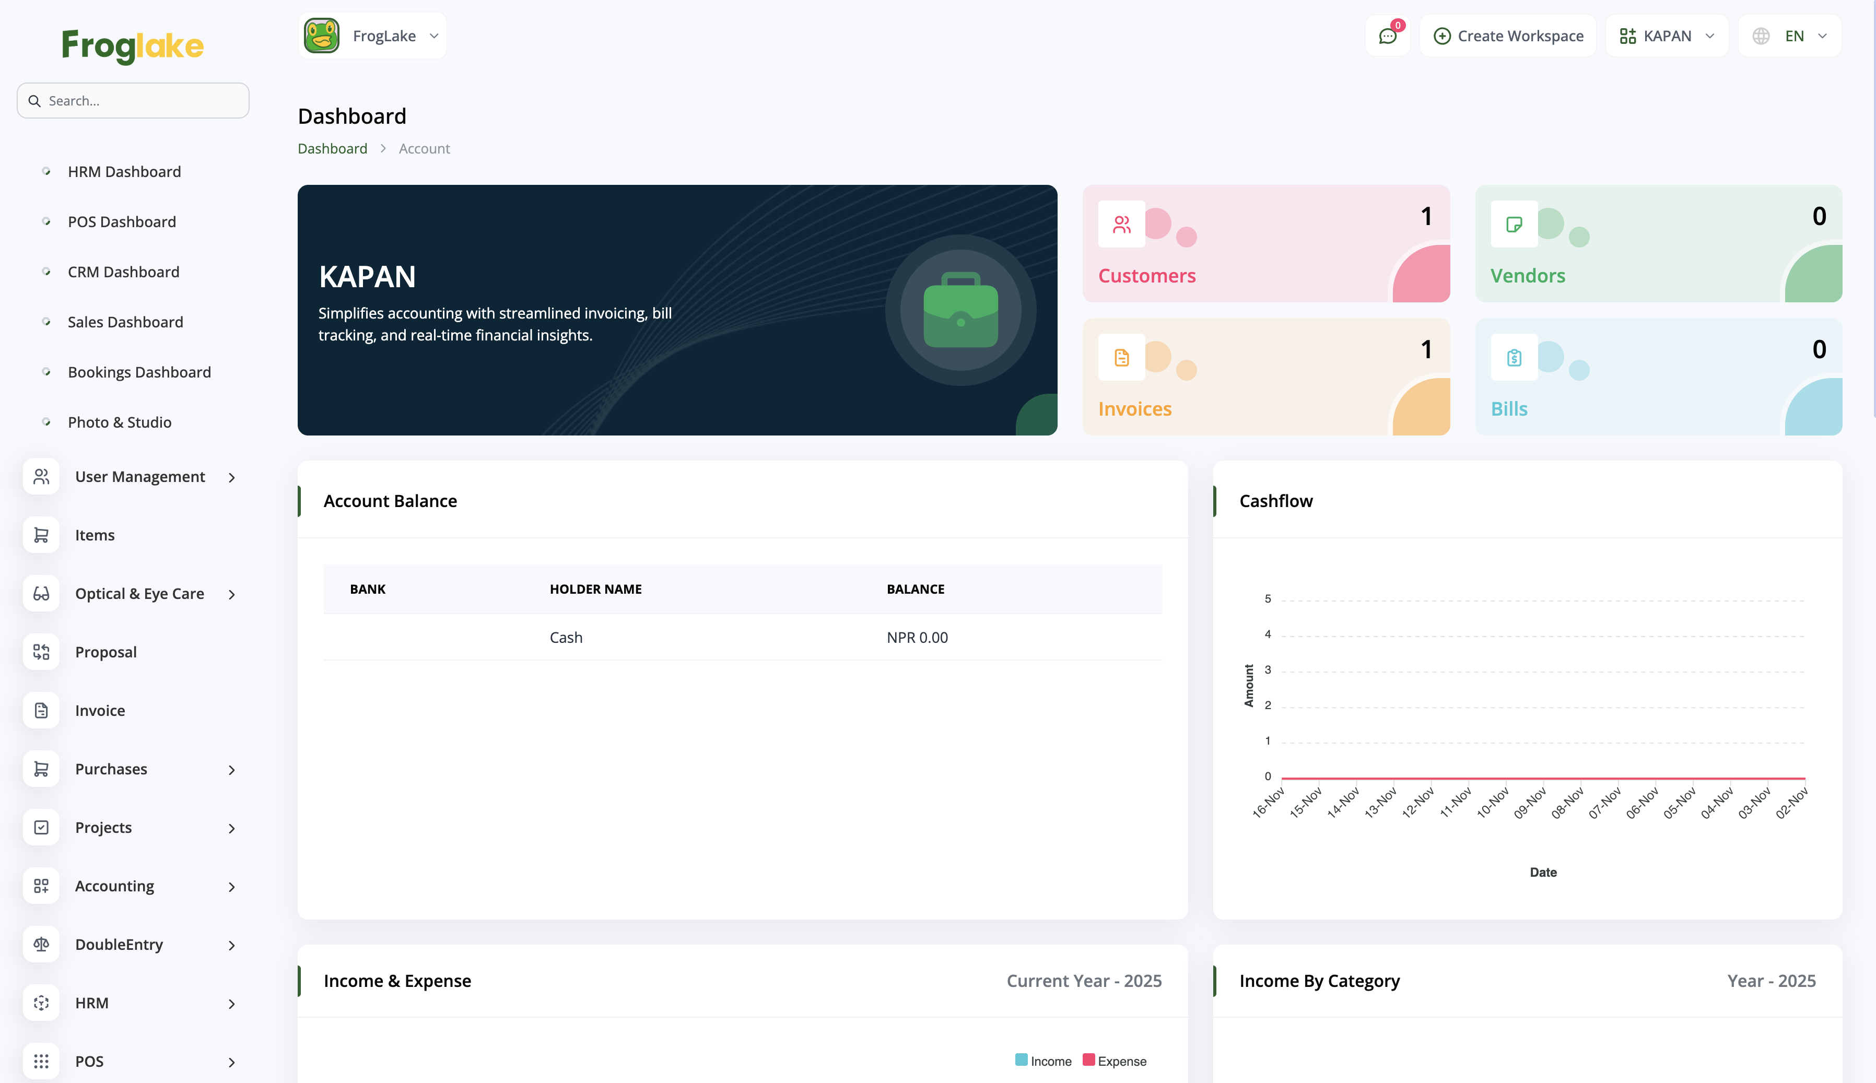
Task: Click the Create Workspace button
Action: [1508, 36]
